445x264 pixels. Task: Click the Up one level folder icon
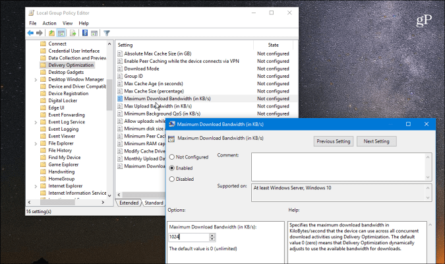tap(51, 33)
